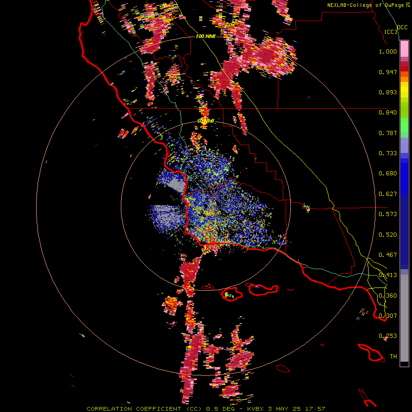Select the 1.000 scale value
The height and width of the screenshot is (412, 412).
coord(388,51)
